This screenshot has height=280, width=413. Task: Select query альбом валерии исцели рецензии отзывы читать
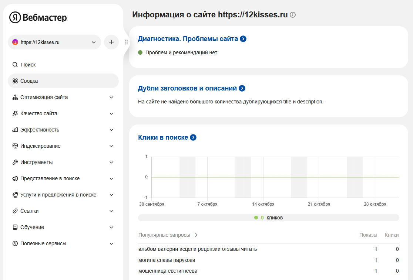(x=198, y=249)
